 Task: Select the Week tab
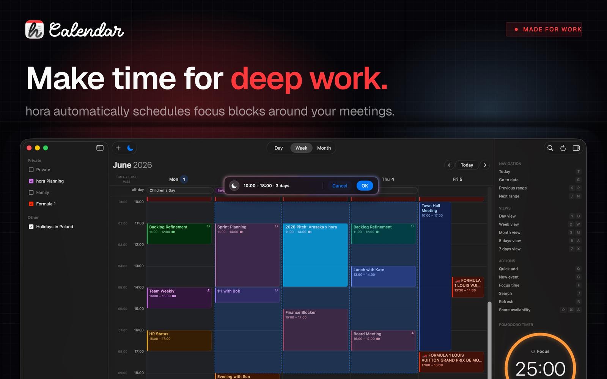point(301,148)
